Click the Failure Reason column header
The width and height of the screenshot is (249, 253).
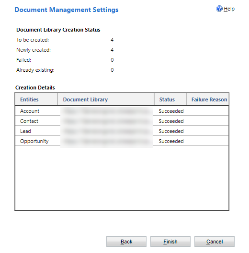coord(208,99)
